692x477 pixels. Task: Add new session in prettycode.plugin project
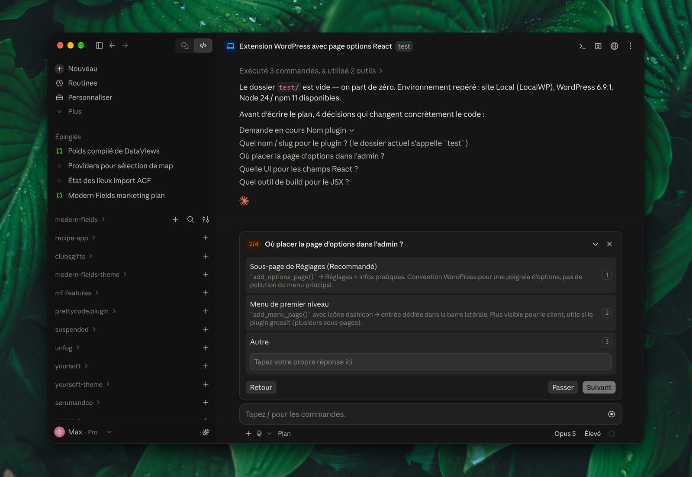206,311
